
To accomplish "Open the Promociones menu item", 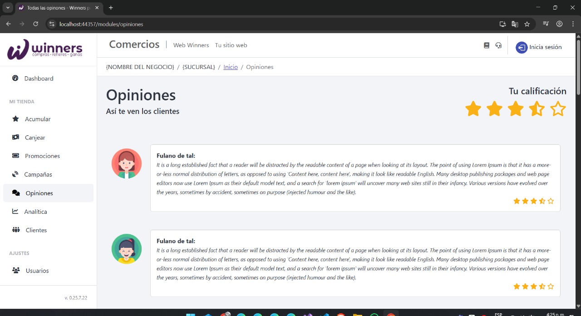I will click(x=42, y=156).
